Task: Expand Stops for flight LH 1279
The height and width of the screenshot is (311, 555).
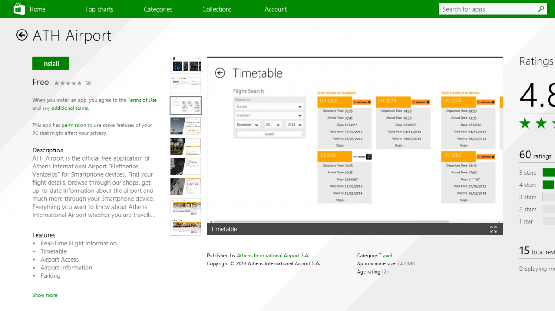Action: point(400,146)
